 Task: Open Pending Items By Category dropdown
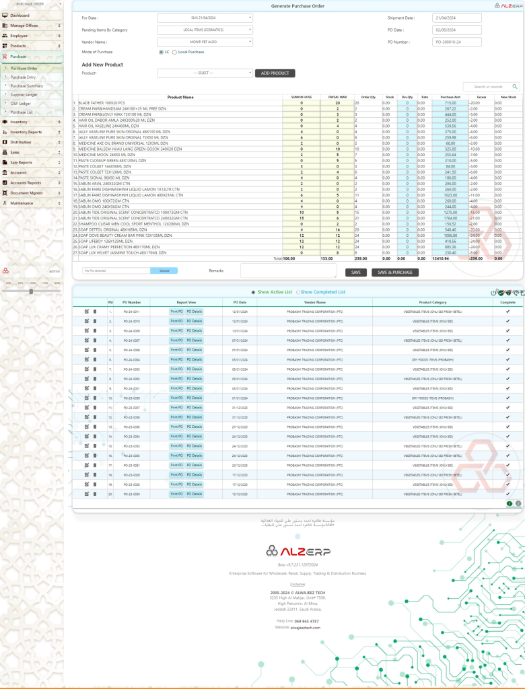[x=205, y=30]
